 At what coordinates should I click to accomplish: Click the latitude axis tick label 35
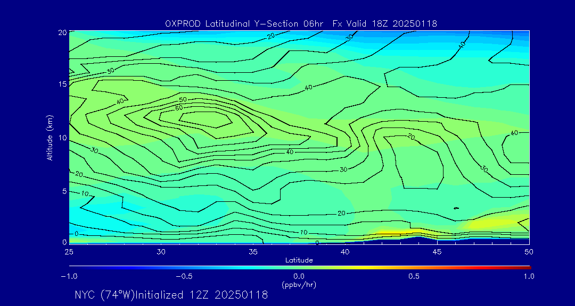[253, 251]
